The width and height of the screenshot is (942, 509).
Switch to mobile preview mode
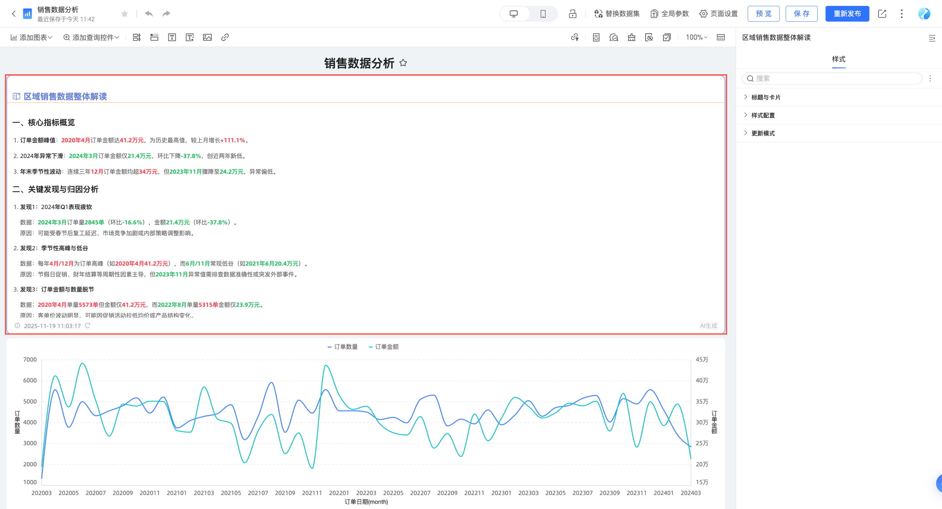[x=543, y=13]
